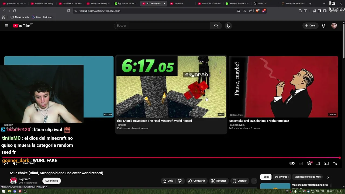Open the apps grid in bookmarks bar
Screen dimensions: 345x194
(4, 17)
